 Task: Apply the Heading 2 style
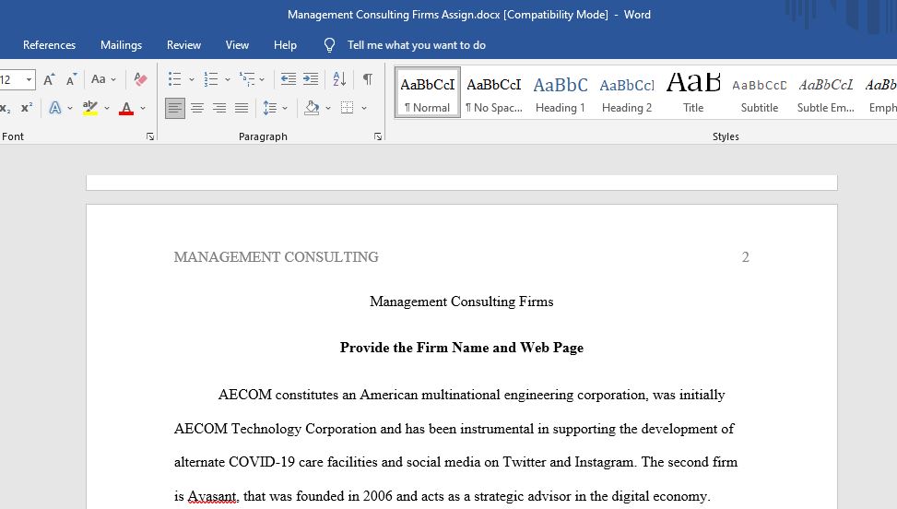pos(626,93)
